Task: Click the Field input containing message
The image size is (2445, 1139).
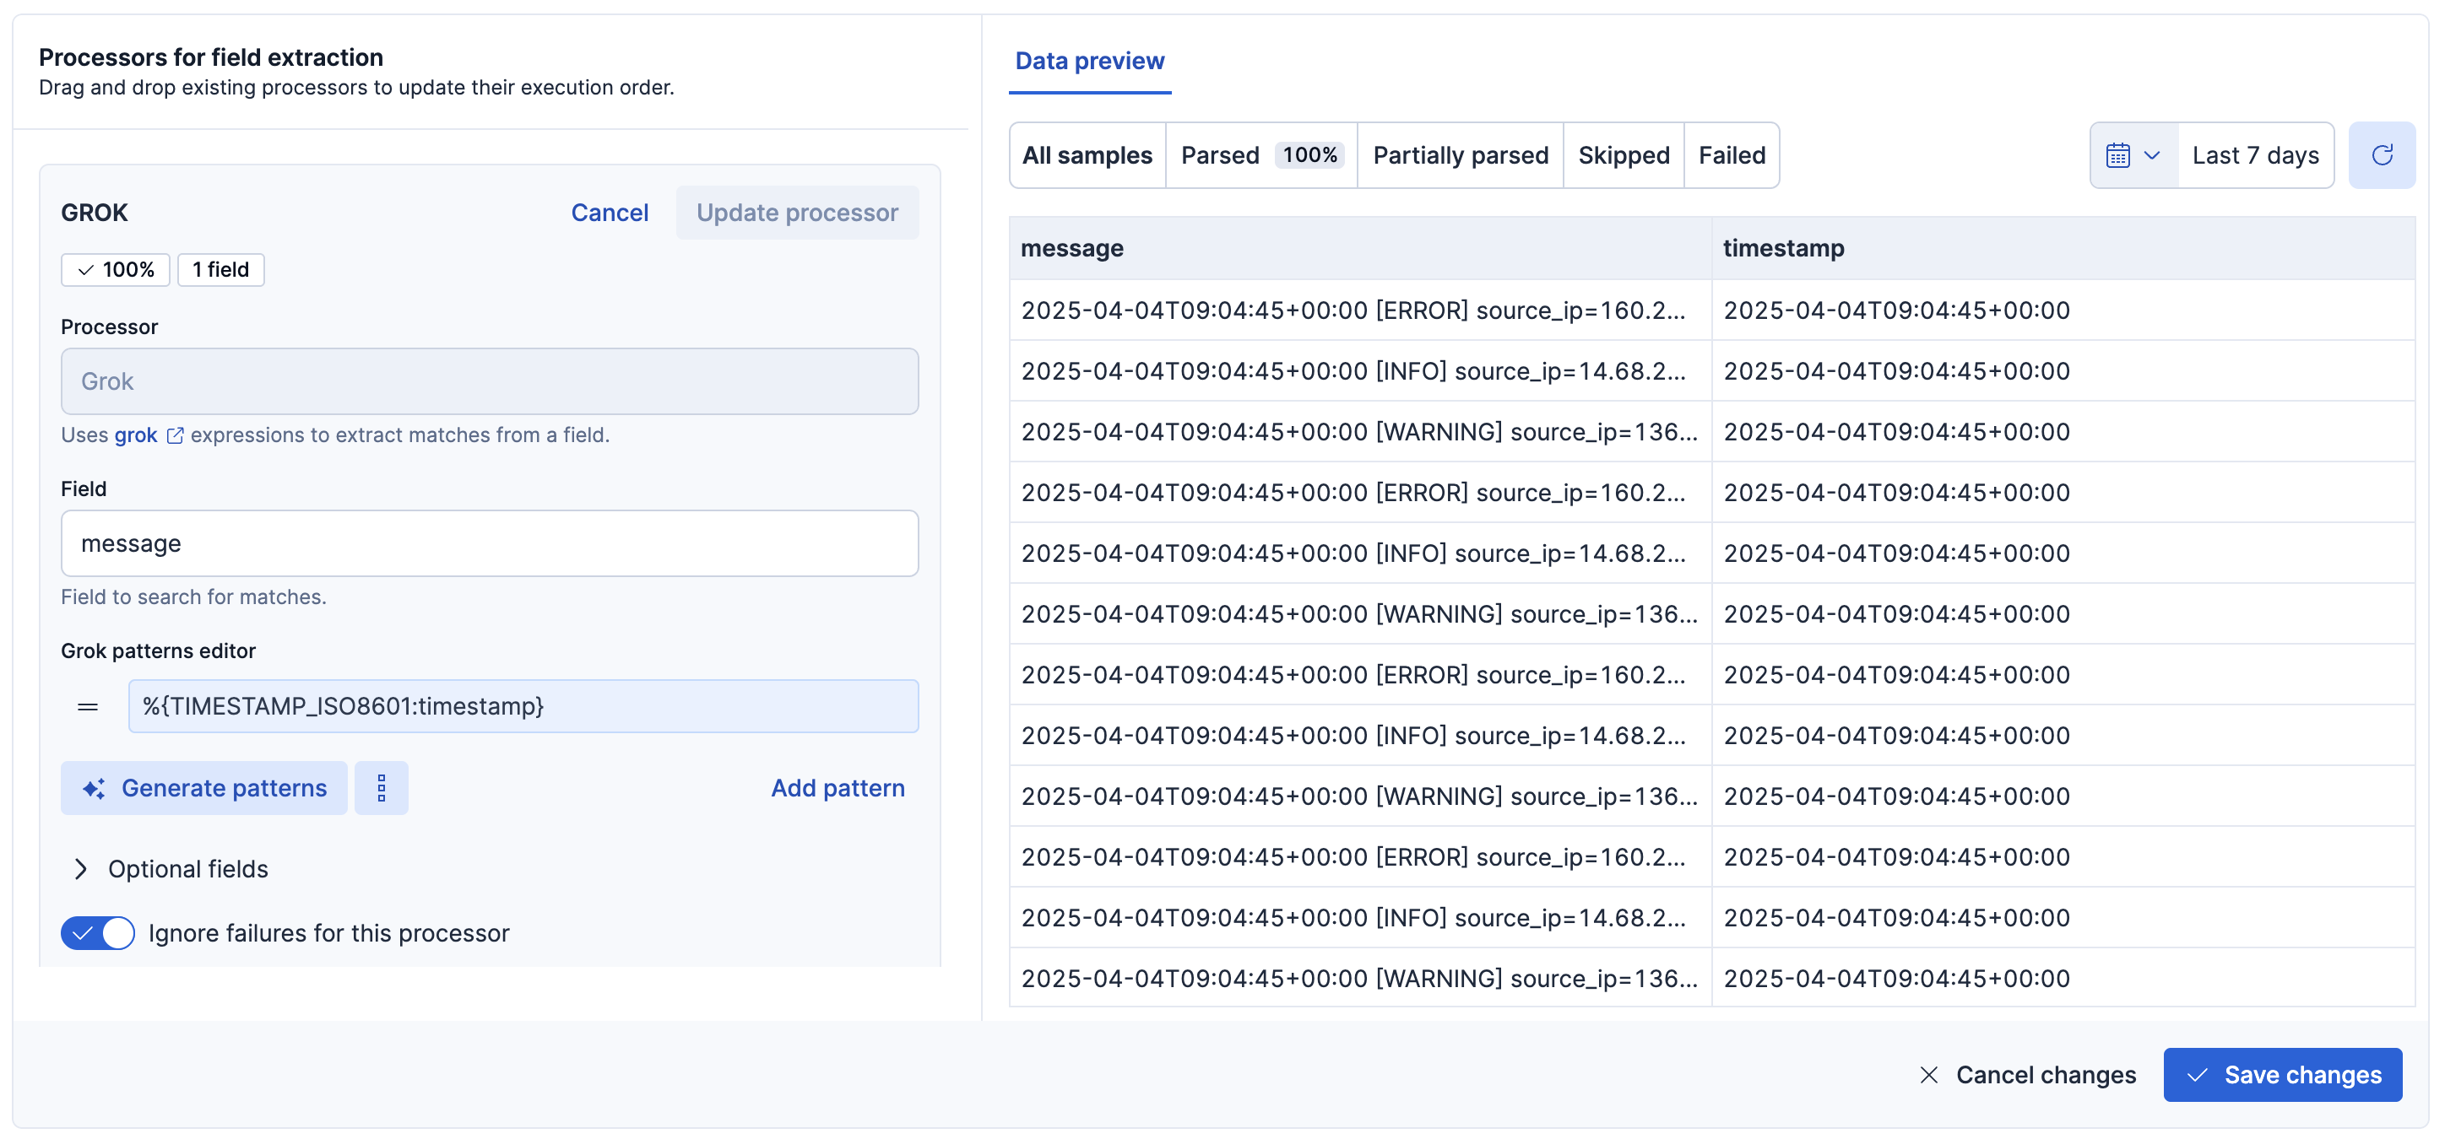Action: [x=489, y=543]
